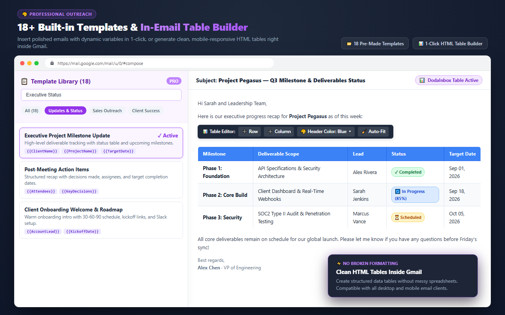Image resolution: width=505 pixels, height=315 pixels.
Task: Click the folder icon on 18 Pre-Made Templates
Action: click(349, 44)
